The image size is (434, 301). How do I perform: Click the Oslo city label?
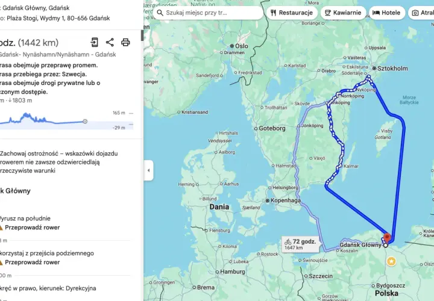coord(241,46)
